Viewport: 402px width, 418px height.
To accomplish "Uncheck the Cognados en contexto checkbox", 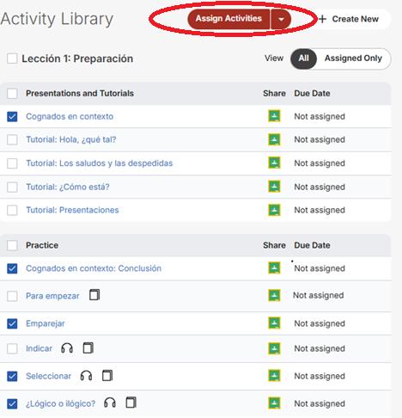I will point(12,117).
